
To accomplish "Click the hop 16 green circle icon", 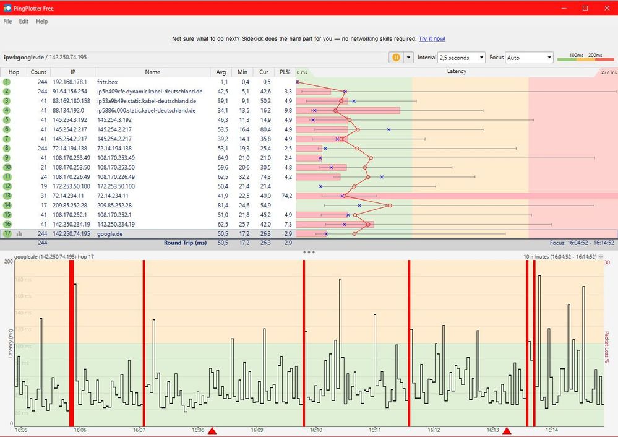I will coord(7,224).
